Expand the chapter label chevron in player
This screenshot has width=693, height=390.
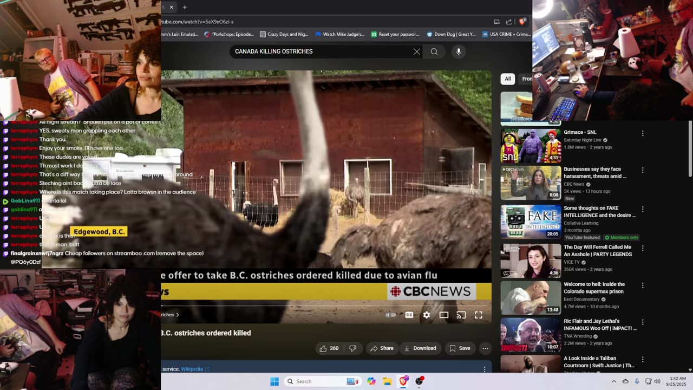click(177, 315)
